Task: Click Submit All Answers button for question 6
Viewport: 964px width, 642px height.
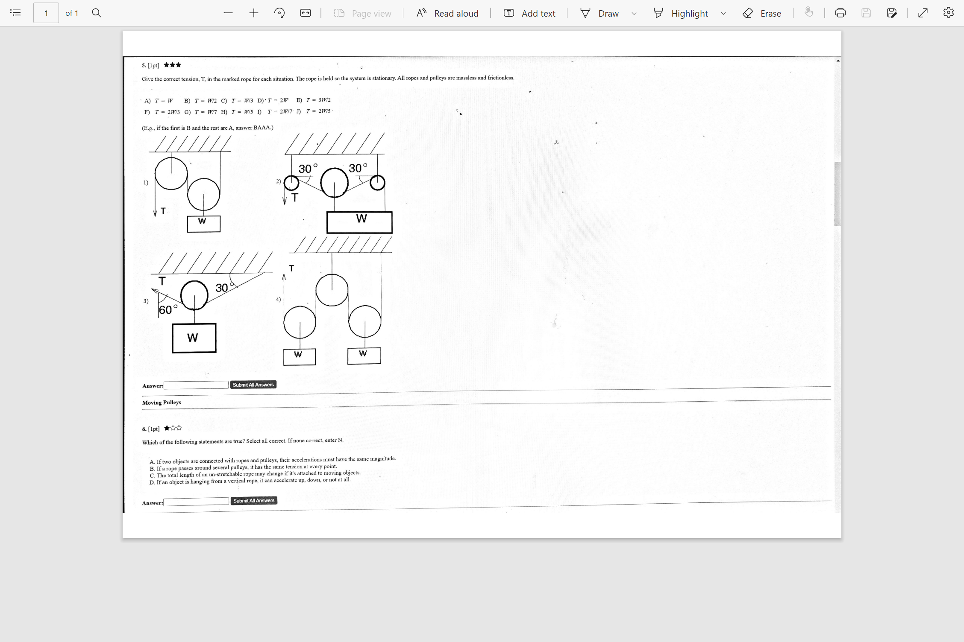Action: [x=253, y=501]
